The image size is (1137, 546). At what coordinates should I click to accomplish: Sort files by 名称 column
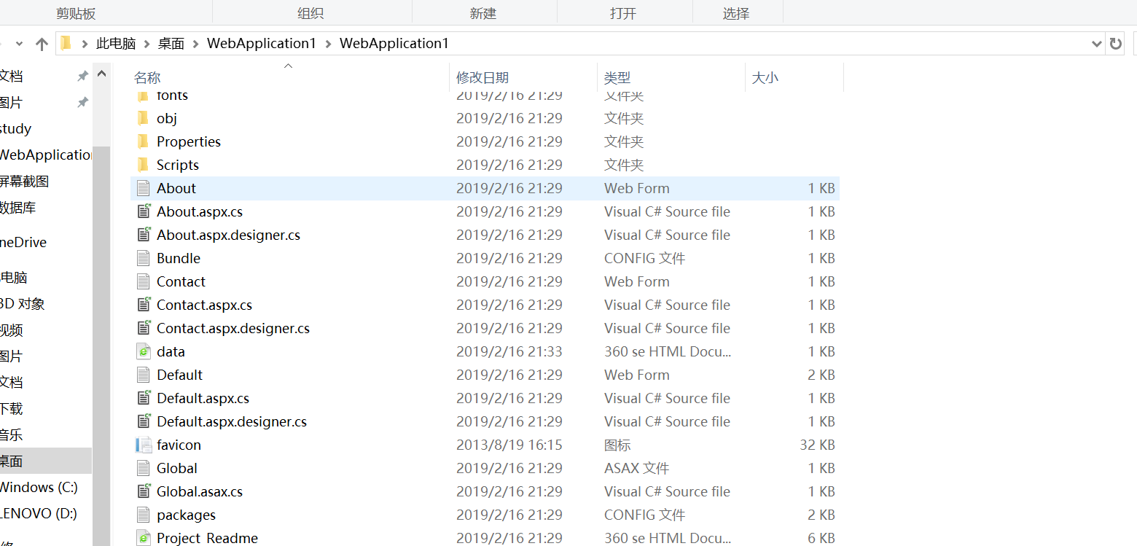coord(147,77)
